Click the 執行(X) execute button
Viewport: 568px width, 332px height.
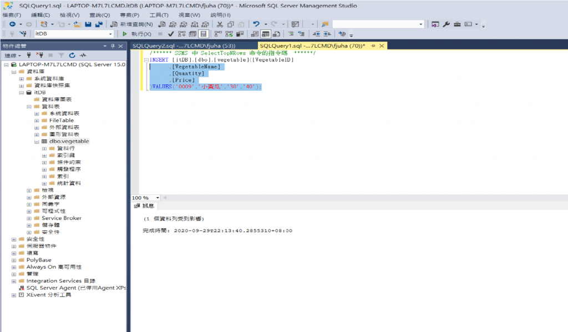[x=136, y=34]
